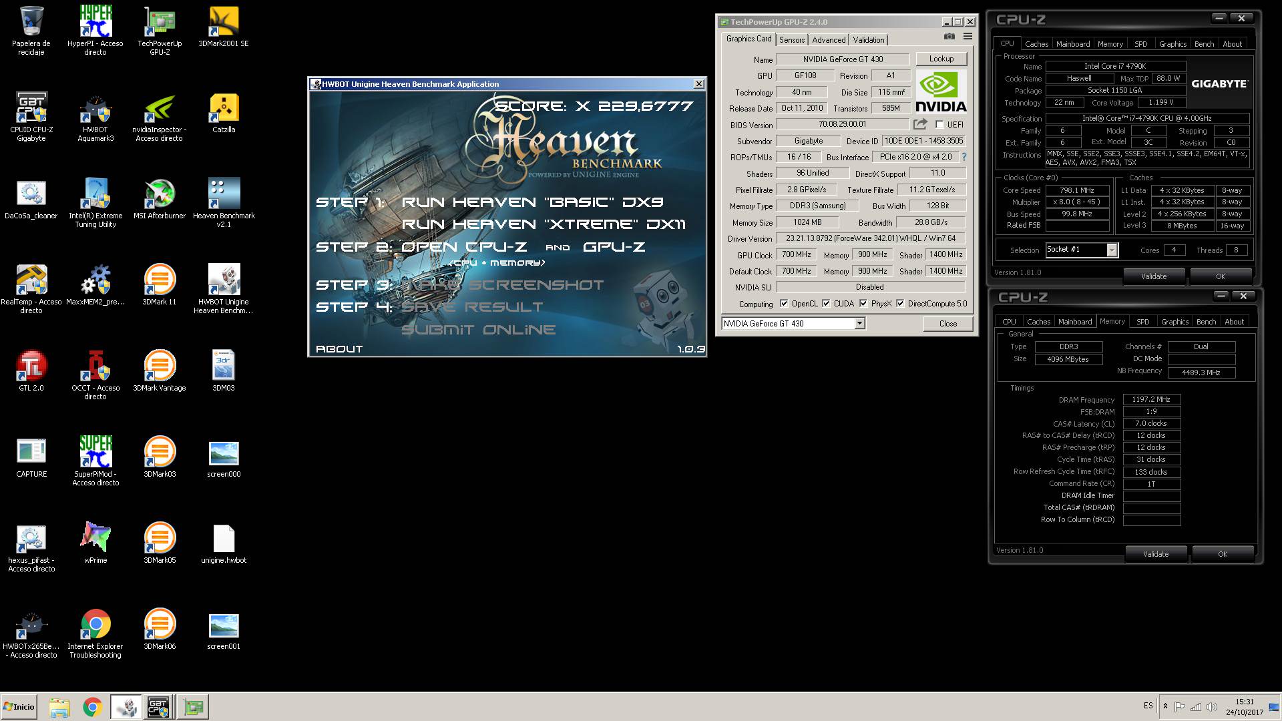Open the Validation tab in GPU-Z
Viewport: 1282px width, 721px height.
(868, 40)
